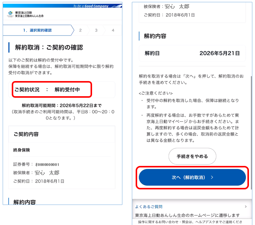This screenshot has height=225, width=255.
Task: Open the よくあるご質問 link
Action: coord(149,206)
